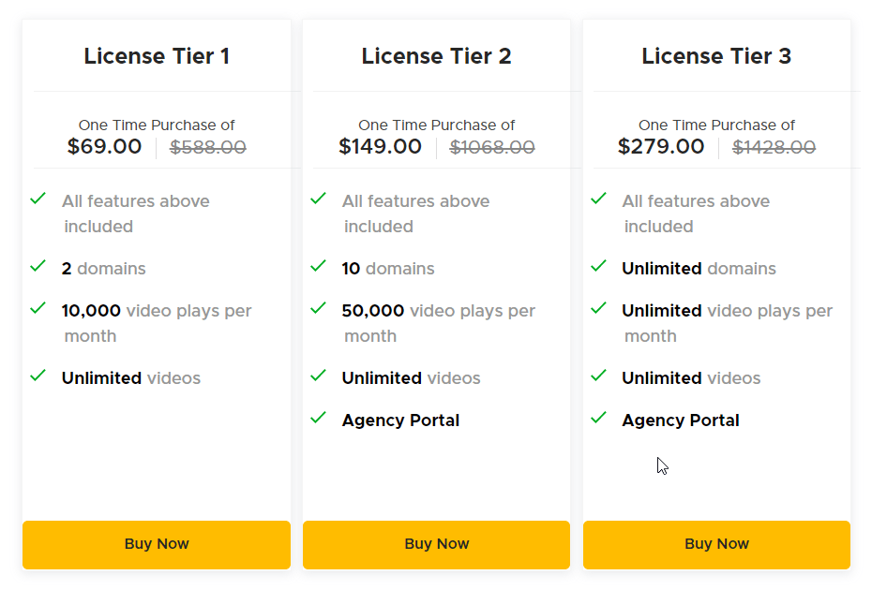Image resolution: width=872 pixels, height=590 pixels.
Task: Select the 'License Tier 2' heading
Action: tap(436, 56)
